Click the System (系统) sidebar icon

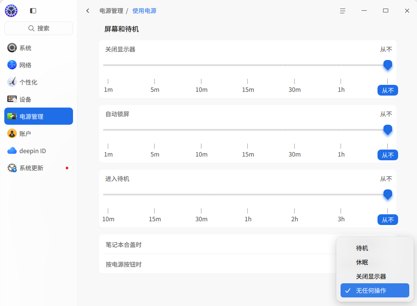click(x=12, y=48)
